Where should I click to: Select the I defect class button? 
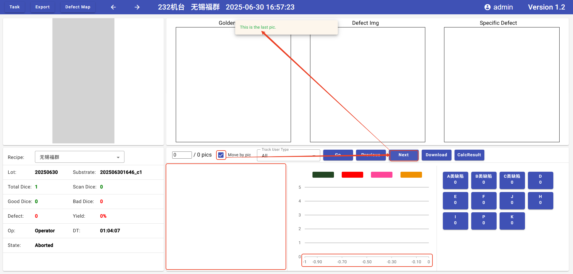(x=455, y=221)
